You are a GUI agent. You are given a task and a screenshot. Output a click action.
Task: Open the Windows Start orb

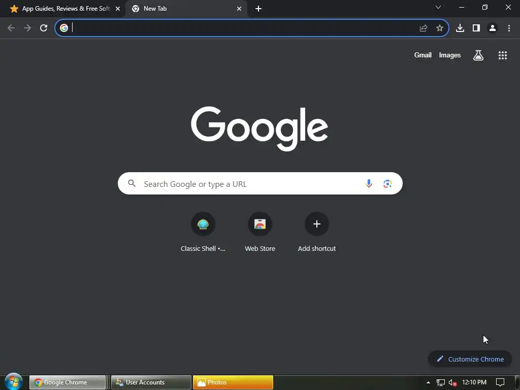pyautogui.click(x=14, y=382)
